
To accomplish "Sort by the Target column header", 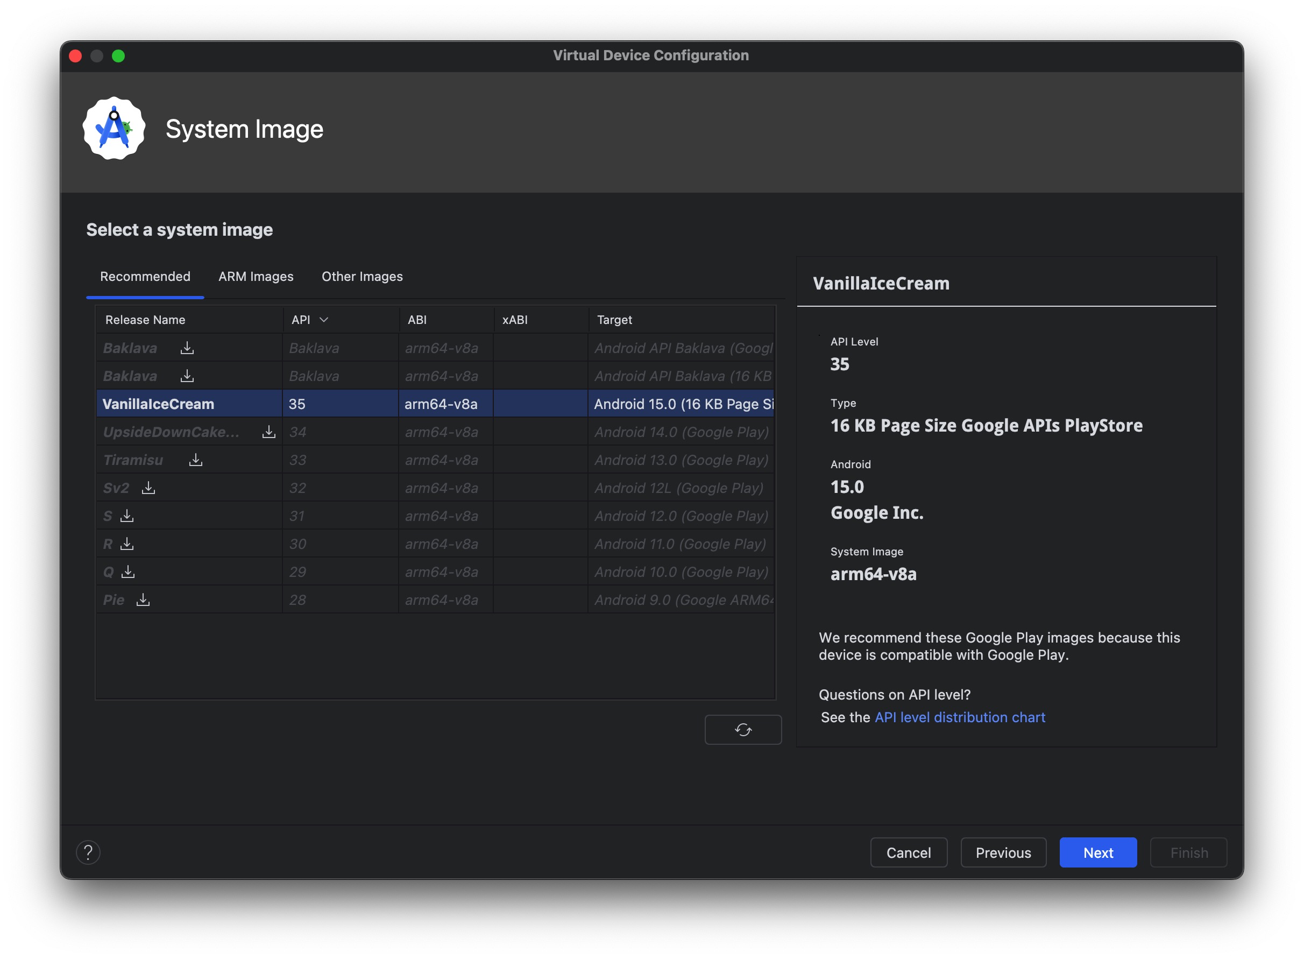I will 614,320.
